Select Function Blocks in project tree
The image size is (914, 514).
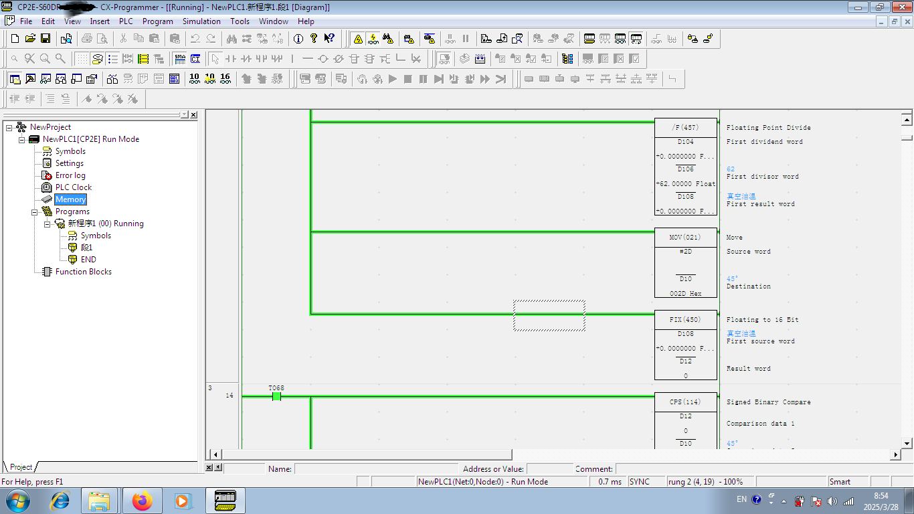coord(83,272)
